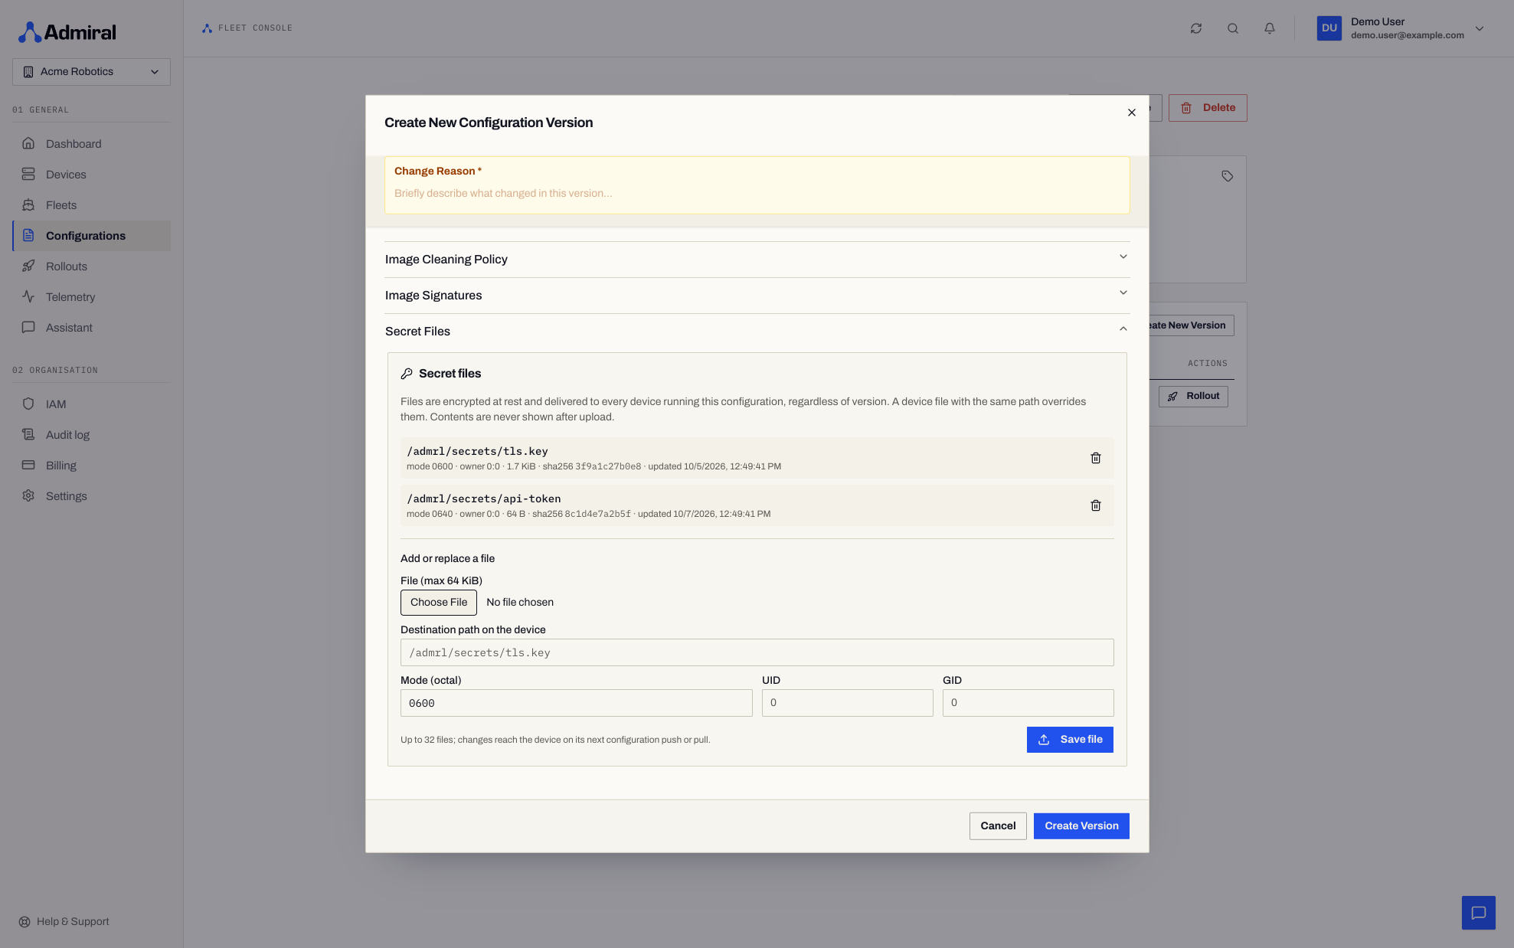The height and width of the screenshot is (948, 1514).
Task: Delete the /admrl/secrets/tls.key secret file
Action: [1096, 458]
